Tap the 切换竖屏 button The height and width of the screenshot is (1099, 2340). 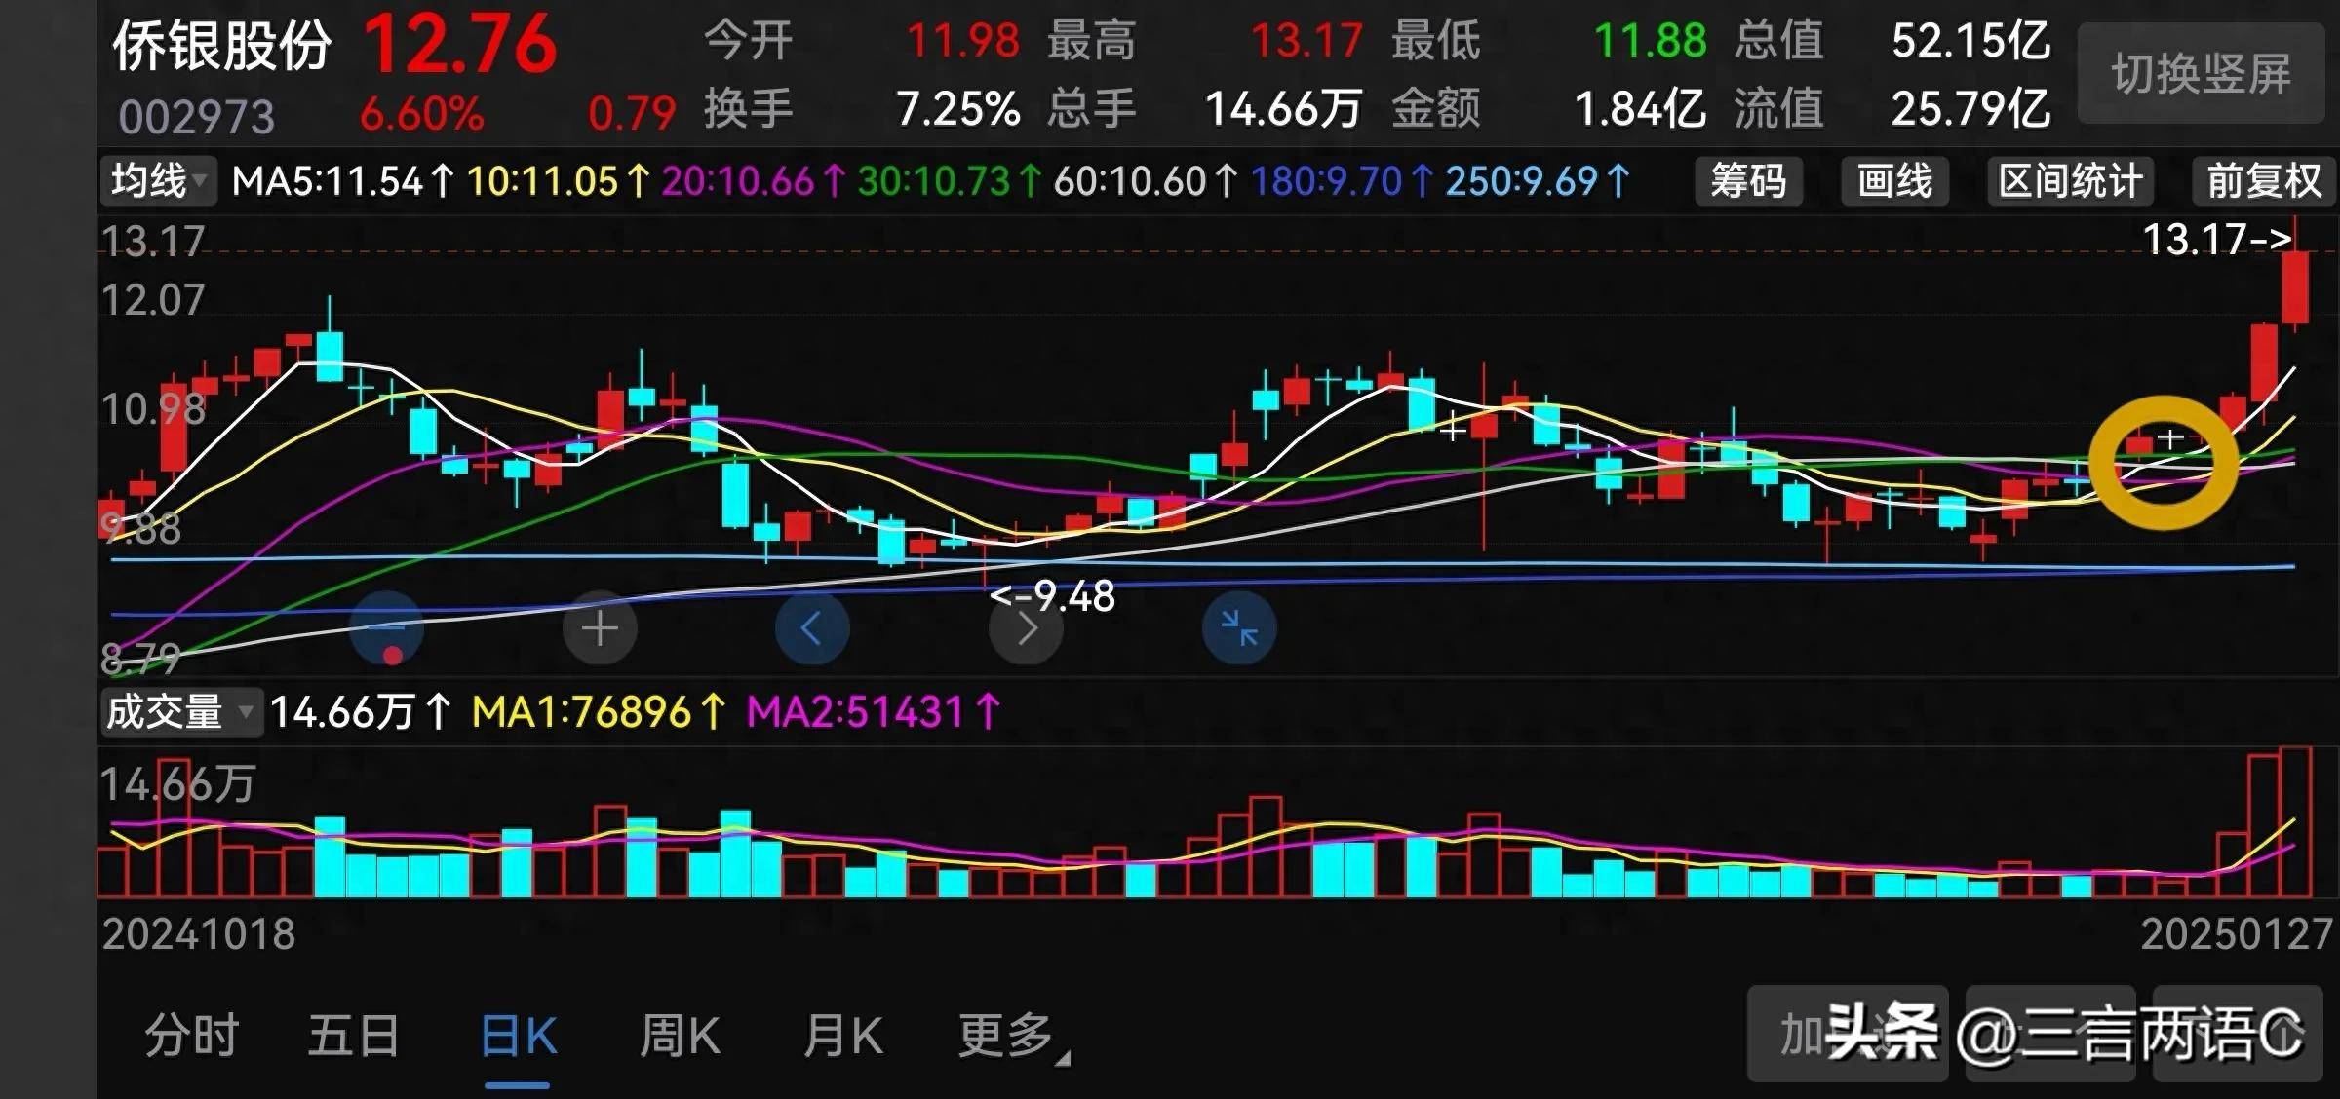(x=2201, y=74)
